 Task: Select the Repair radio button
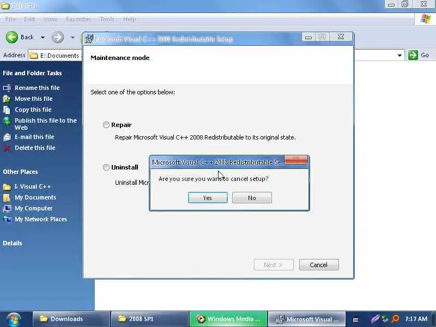[106, 125]
